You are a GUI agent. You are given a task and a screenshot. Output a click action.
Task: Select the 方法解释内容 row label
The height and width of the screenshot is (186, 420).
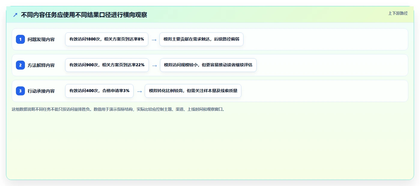[x=41, y=65]
